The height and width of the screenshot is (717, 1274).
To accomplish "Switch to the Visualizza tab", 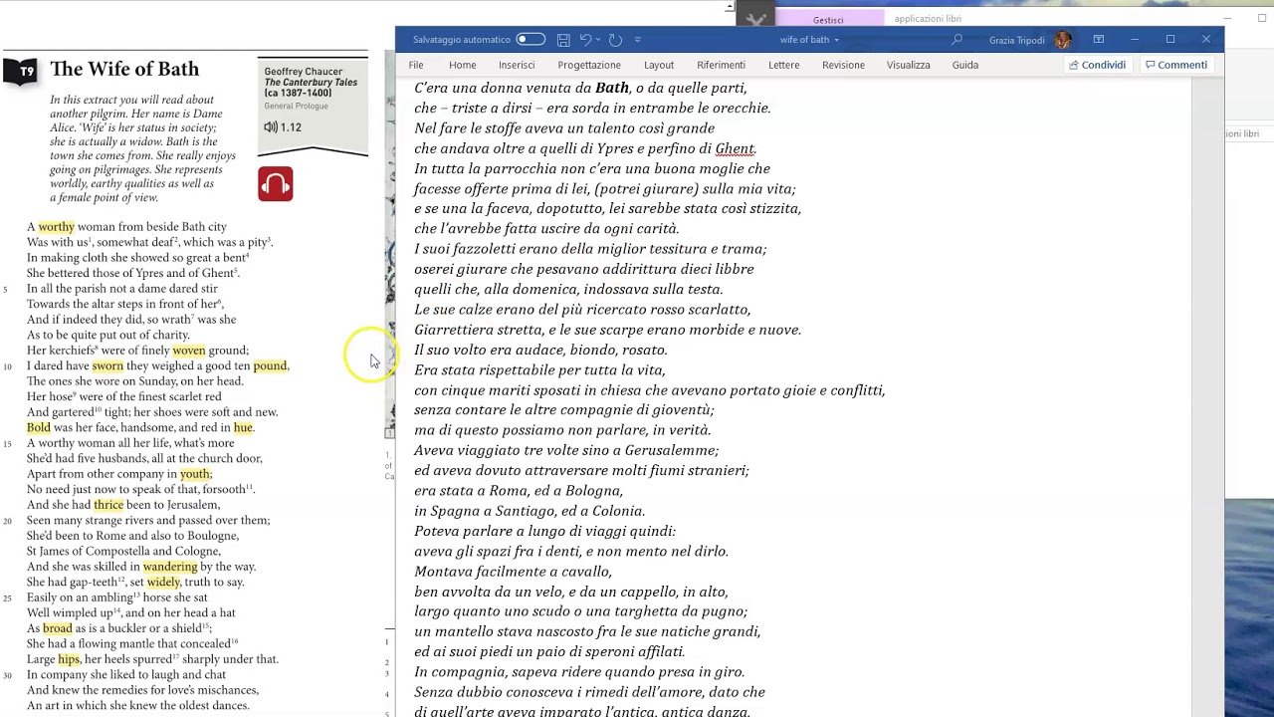I will (908, 65).
